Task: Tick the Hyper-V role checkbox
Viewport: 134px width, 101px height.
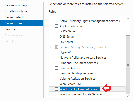Action: tap(56, 52)
